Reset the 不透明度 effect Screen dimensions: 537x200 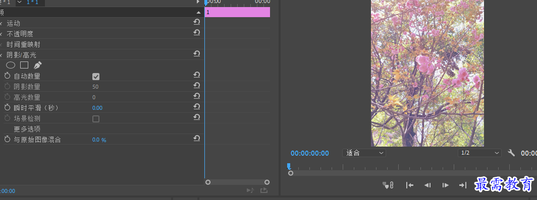(197, 33)
